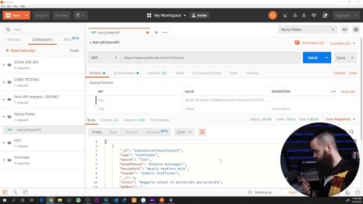Click the Import button

coord(41,15)
